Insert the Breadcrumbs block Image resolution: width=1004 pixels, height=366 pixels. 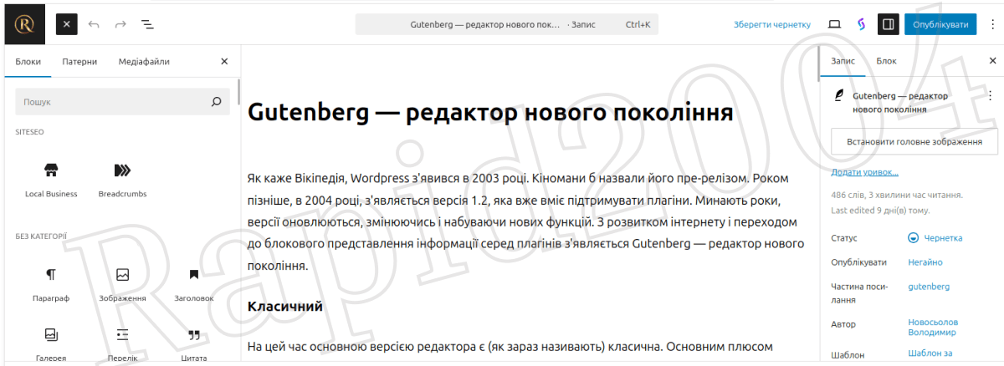tap(122, 179)
